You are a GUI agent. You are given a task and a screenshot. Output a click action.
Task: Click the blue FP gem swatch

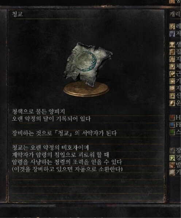[x=172, y=125]
